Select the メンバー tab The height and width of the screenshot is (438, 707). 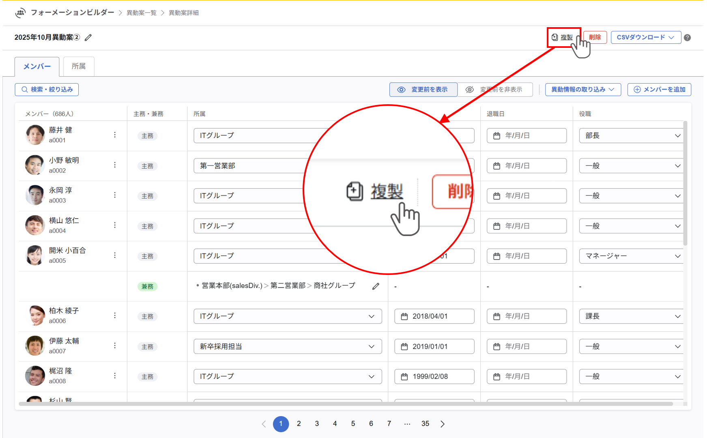37,67
